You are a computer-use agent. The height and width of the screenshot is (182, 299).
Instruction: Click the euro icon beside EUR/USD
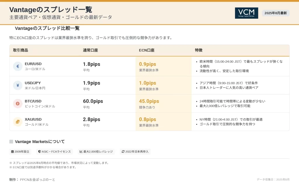click(18, 66)
